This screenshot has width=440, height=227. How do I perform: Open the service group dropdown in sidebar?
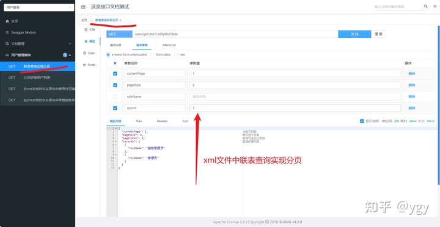[38, 7]
